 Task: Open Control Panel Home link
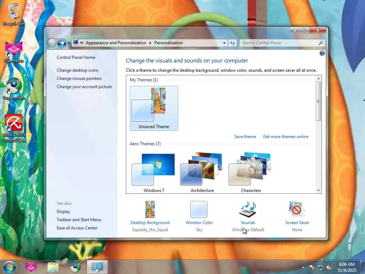(x=76, y=57)
